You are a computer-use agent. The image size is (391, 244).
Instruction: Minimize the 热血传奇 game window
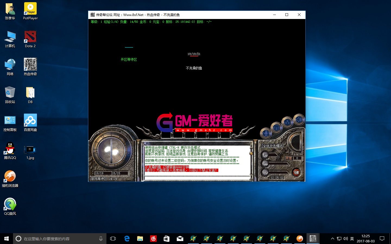[275, 15]
